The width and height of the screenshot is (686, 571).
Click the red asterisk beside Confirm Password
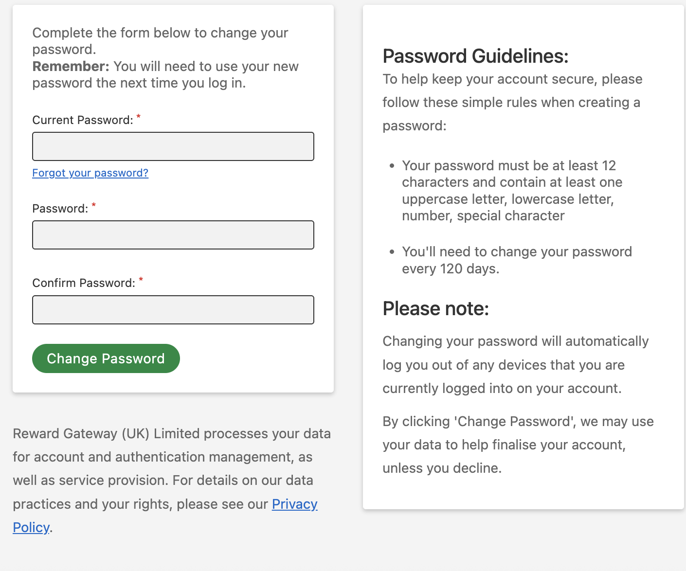[141, 280]
